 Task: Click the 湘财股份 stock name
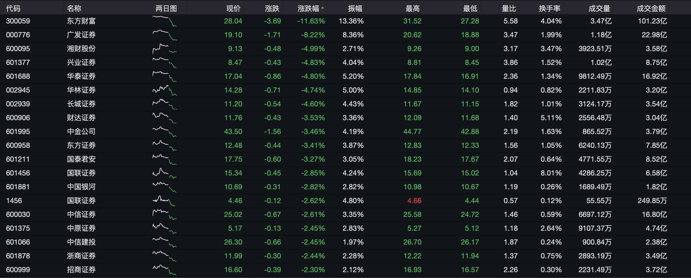click(81, 49)
